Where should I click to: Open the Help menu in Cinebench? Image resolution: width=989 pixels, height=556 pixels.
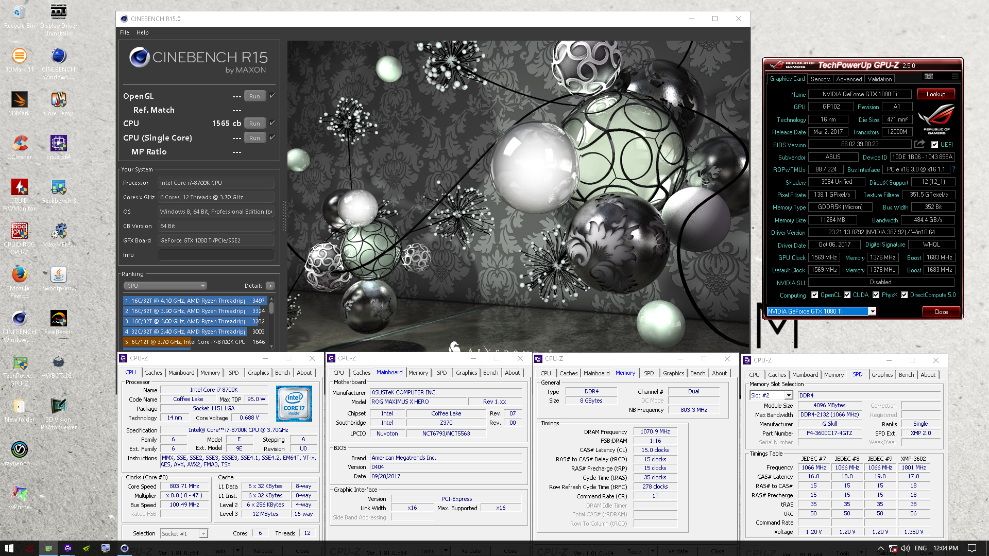pyautogui.click(x=143, y=32)
